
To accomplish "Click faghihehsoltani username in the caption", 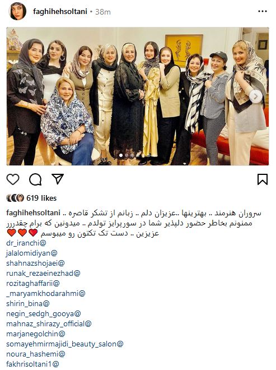I will 33,212.
